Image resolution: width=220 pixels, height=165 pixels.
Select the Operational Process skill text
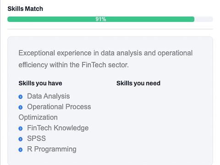[59, 107]
